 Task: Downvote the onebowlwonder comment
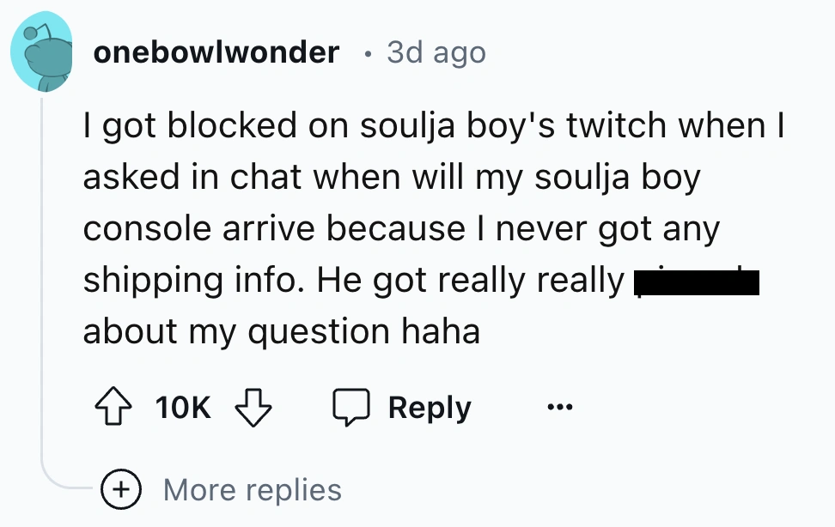pyautogui.click(x=254, y=407)
